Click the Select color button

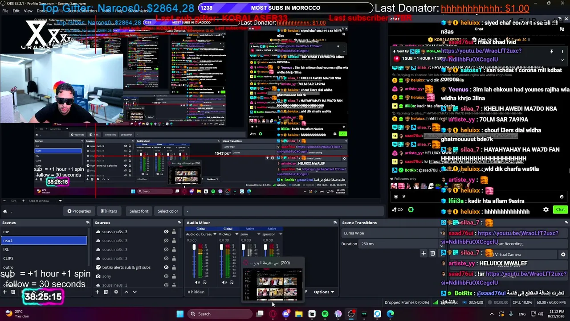(x=168, y=211)
